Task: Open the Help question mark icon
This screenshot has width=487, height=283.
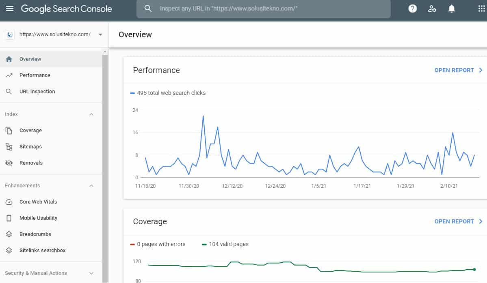Action: pyautogui.click(x=412, y=9)
